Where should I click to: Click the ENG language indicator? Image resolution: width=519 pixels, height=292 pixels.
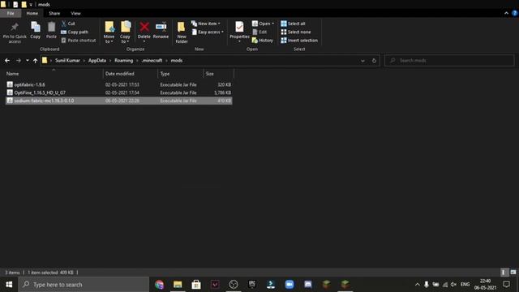(x=465, y=285)
